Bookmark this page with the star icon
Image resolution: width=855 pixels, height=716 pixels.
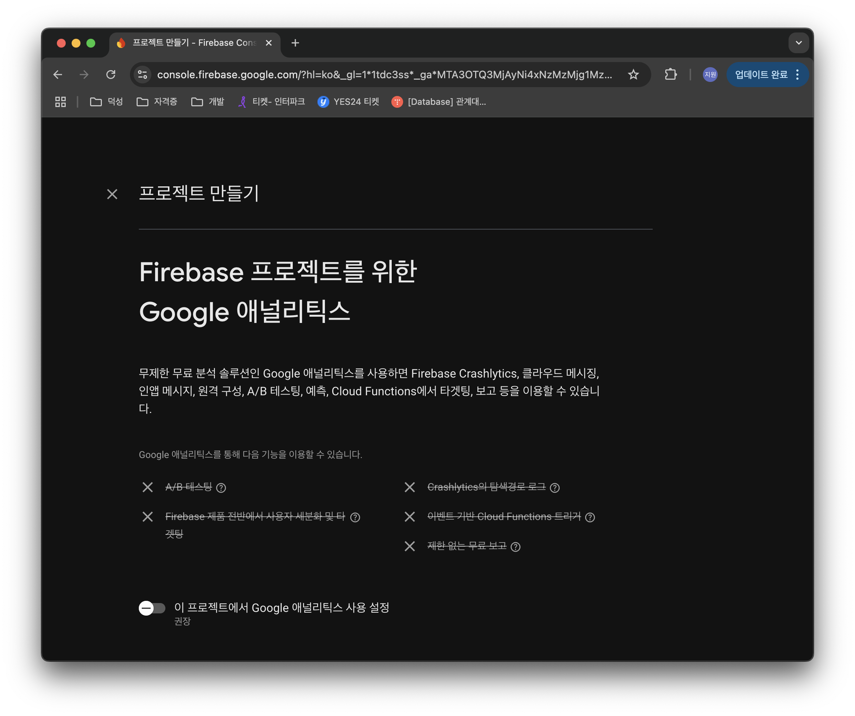[633, 75]
